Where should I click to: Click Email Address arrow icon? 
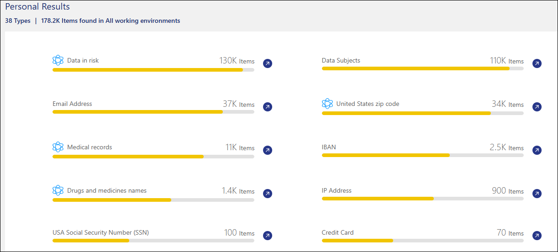(268, 107)
